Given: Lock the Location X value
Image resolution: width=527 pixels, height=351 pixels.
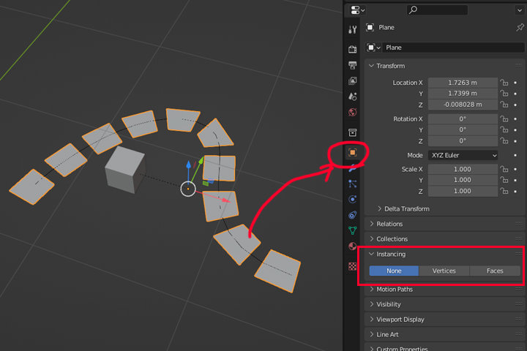Looking at the screenshot, I should (504, 83).
